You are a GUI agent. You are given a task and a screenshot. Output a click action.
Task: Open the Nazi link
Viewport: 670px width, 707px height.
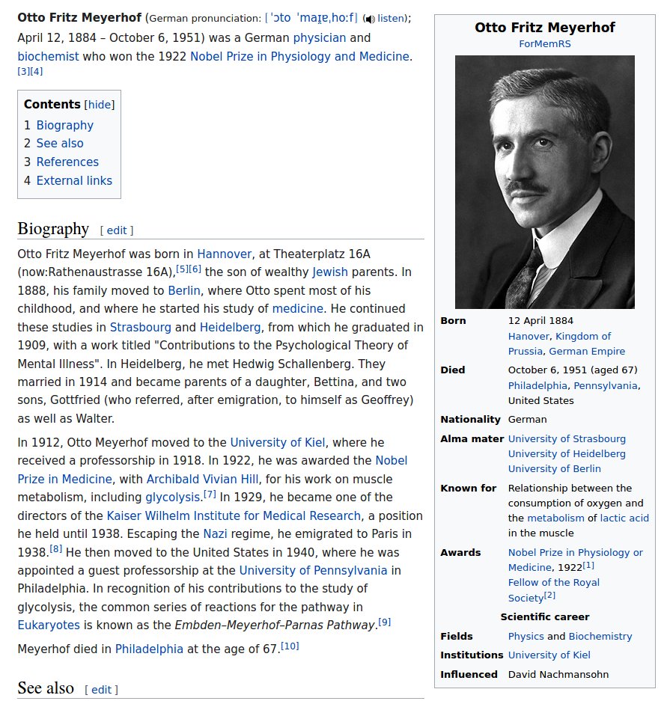(x=215, y=534)
